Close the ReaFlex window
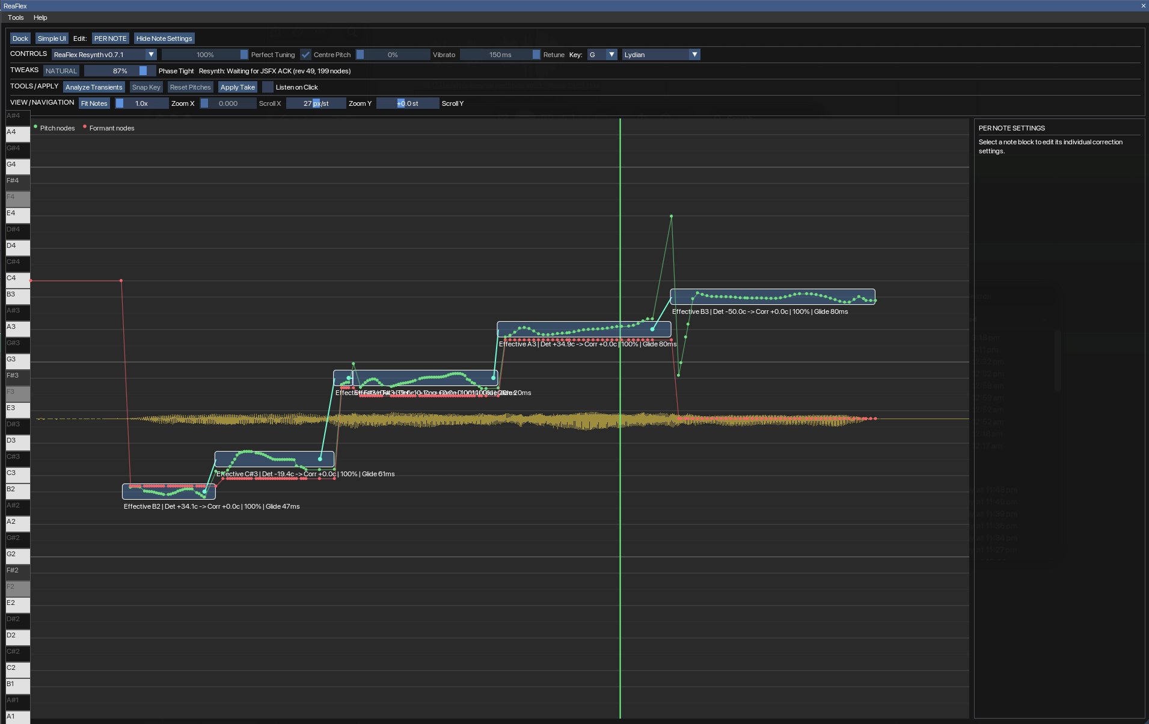This screenshot has width=1149, height=724. click(x=1143, y=6)
